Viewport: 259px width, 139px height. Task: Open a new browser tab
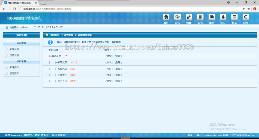click(x=43, y=3)
